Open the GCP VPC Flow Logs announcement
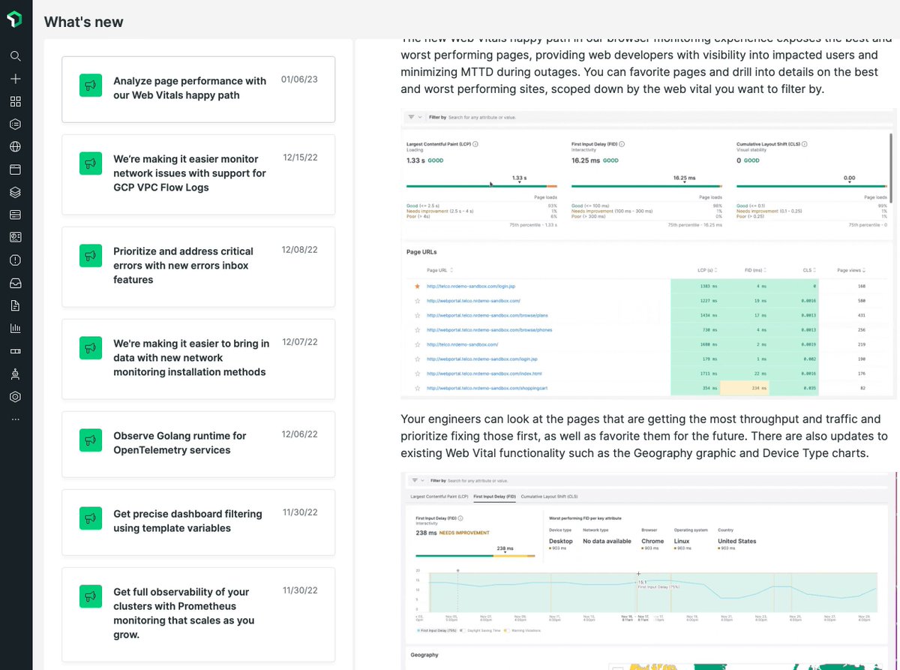The image size is (900, 670). [198, 174]
